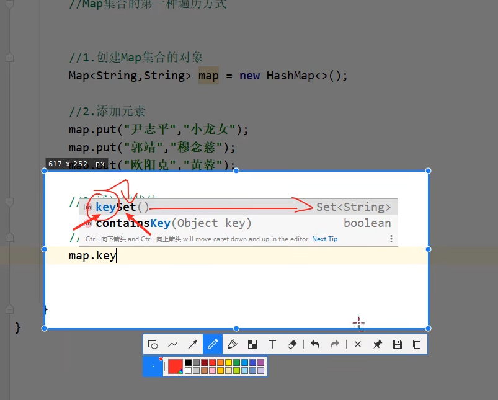Viewport: 498px width, 400px height.
Task: Click the new keyword in the code
Action: point(250,76)
